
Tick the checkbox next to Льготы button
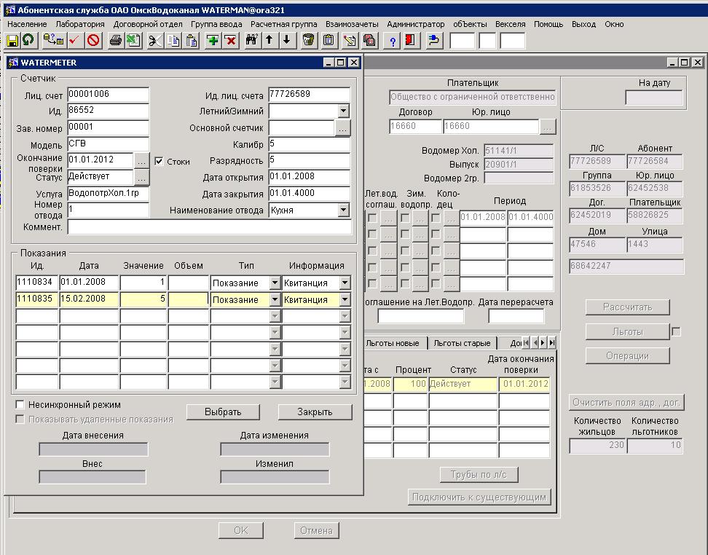tap(676, 331)
